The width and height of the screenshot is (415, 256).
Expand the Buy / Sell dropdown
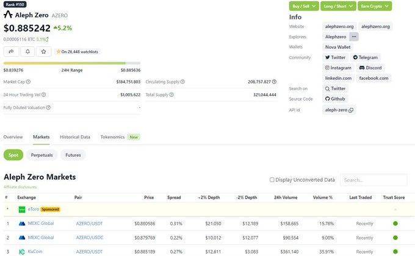click(x=304, y=6)
